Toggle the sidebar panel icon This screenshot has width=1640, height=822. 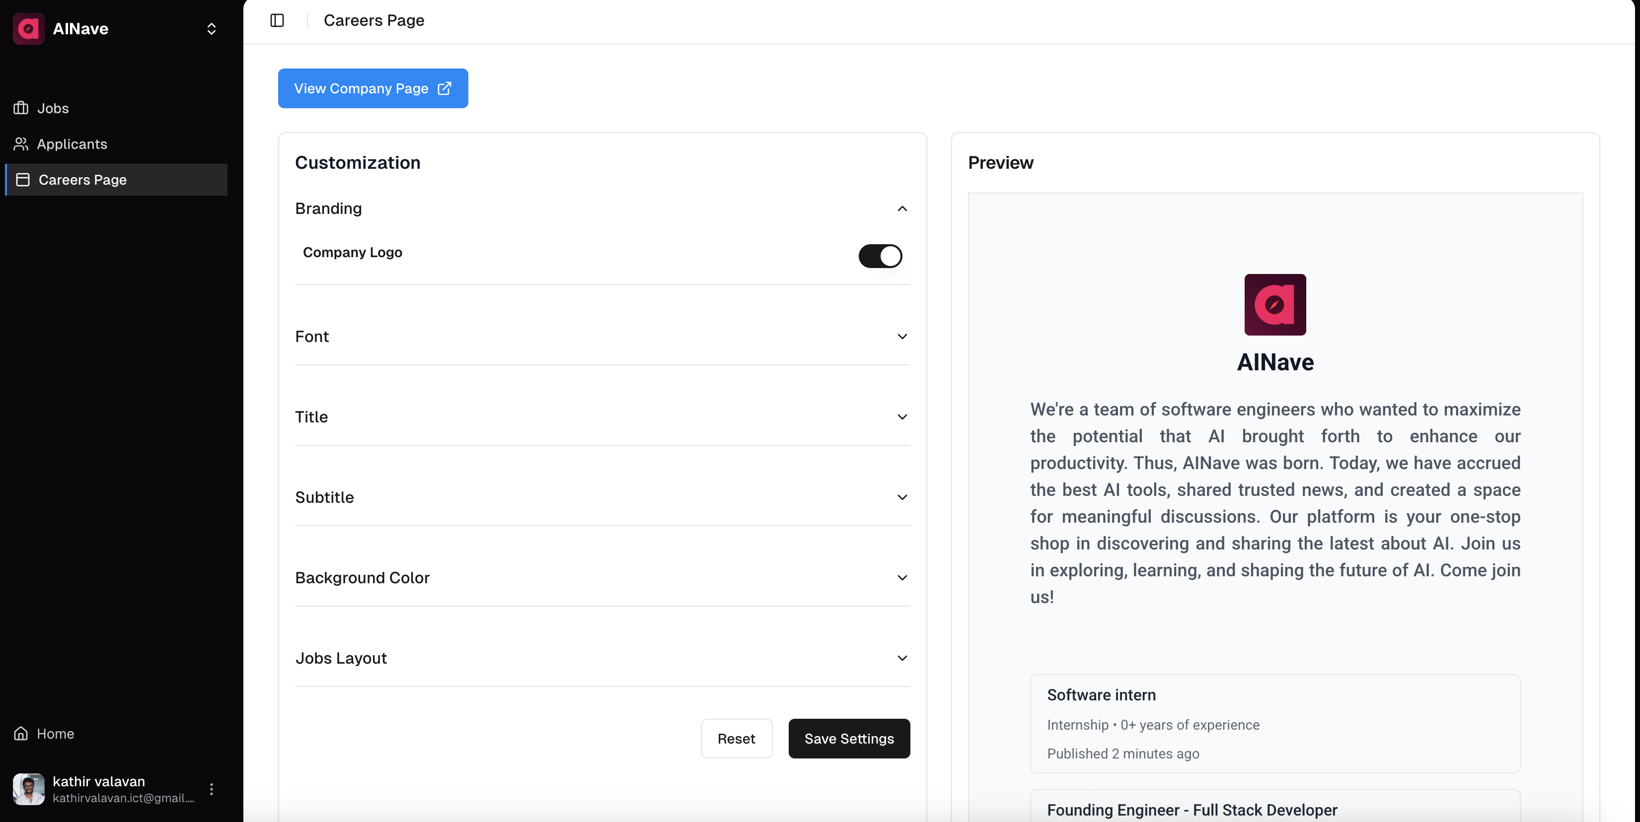click(x=277, y=20)
